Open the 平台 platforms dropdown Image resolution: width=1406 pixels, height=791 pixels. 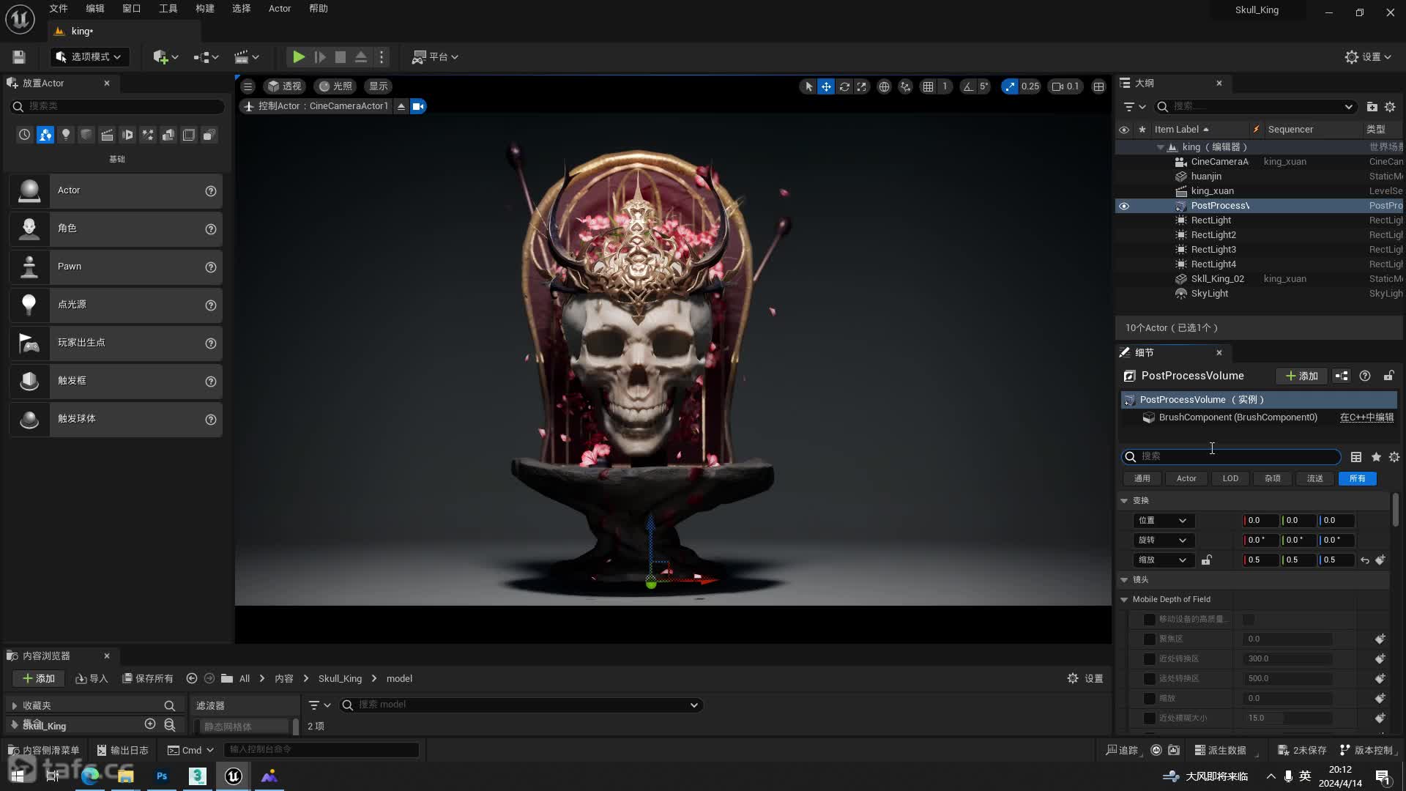click(x=435, y=56)
